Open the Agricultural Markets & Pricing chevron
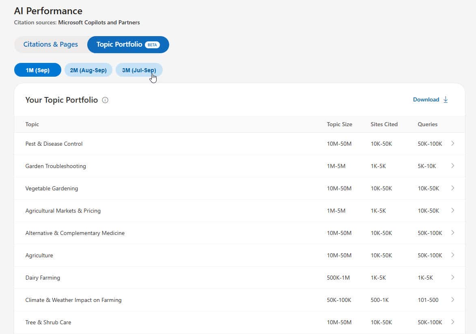Viewport: 476px width, 334px height. click(x=452, y=210)
